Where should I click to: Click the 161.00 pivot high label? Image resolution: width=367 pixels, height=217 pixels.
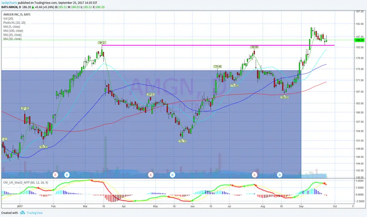pyautogui.click(x=25, y=108)
